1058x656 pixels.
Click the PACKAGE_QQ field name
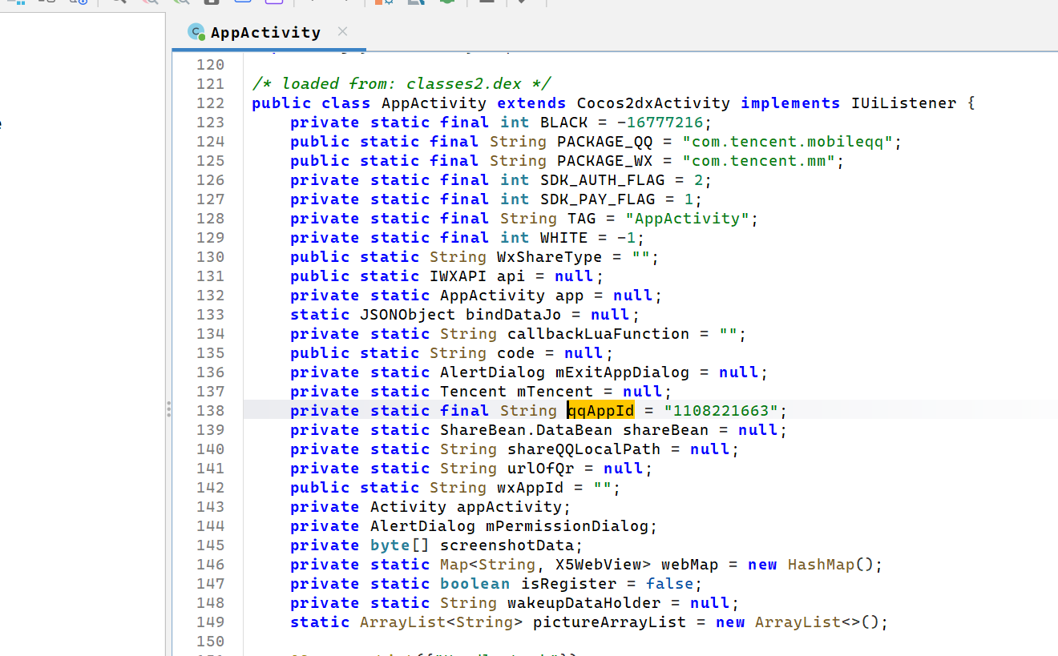605,142
